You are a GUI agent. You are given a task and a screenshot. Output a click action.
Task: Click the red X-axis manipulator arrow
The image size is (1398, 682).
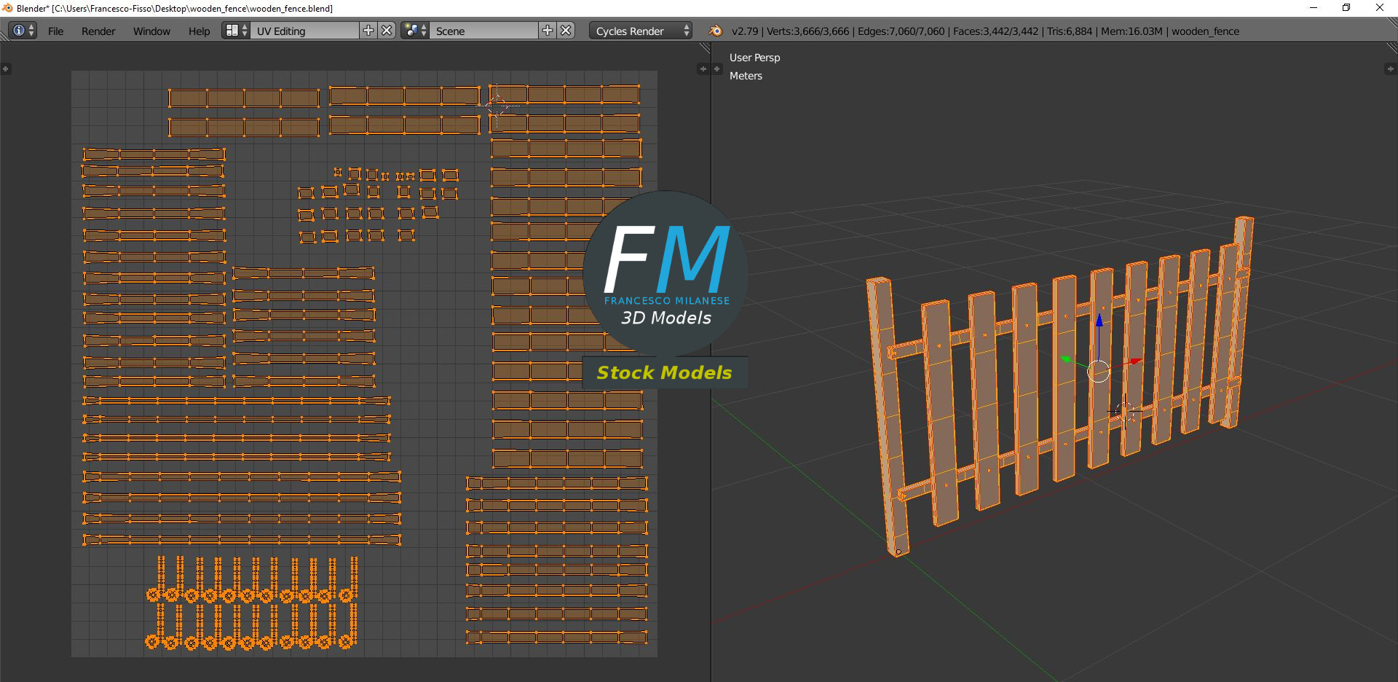pyautogui.click(x=1134, y=361)
